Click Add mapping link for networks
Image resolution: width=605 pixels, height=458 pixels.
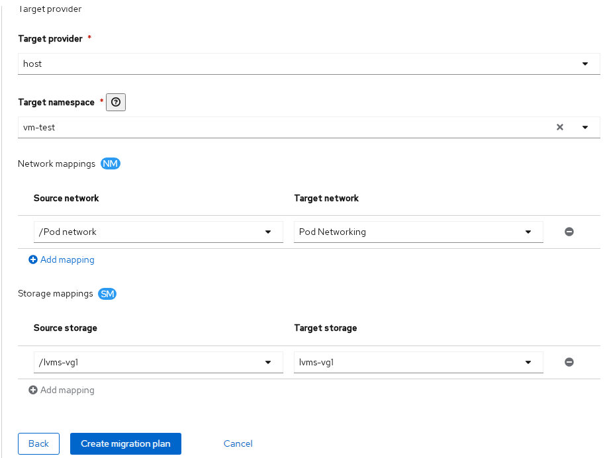[67, 260]
